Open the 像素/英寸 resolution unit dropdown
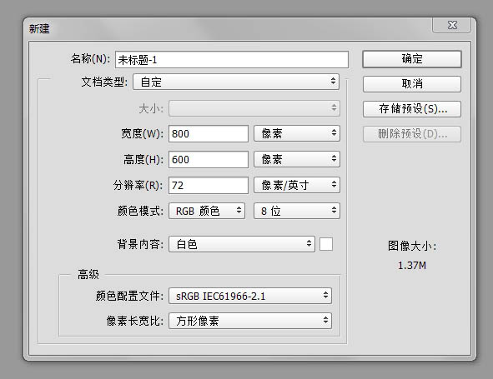Screen dimensions: 493x379 click(x=297, y=185)
